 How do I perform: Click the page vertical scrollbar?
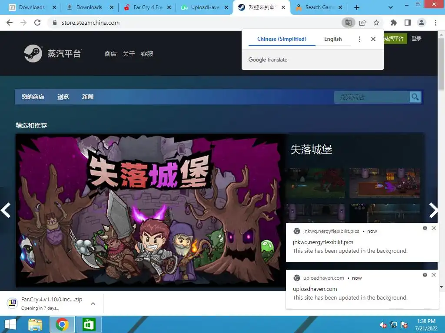tap(441, 65)
